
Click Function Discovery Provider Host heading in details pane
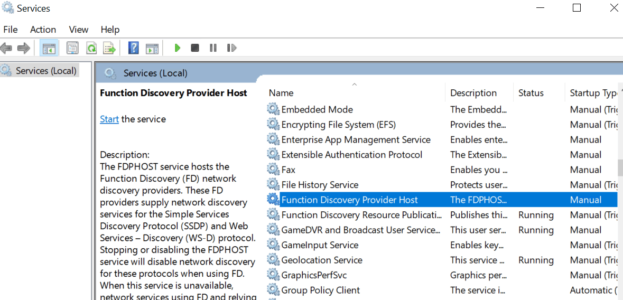174,92
